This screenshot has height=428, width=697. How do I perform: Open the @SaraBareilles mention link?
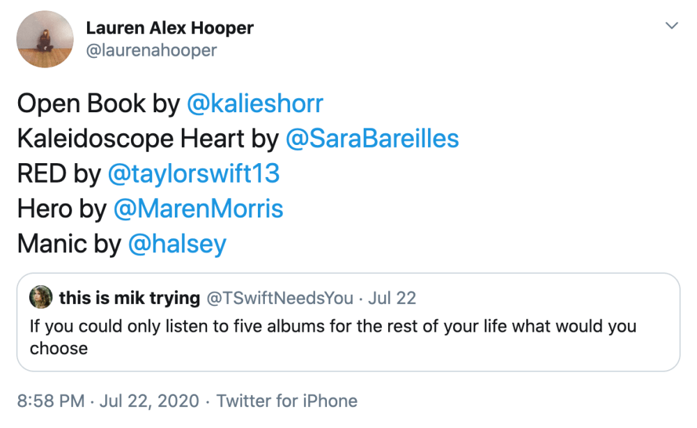pos(372,139)
